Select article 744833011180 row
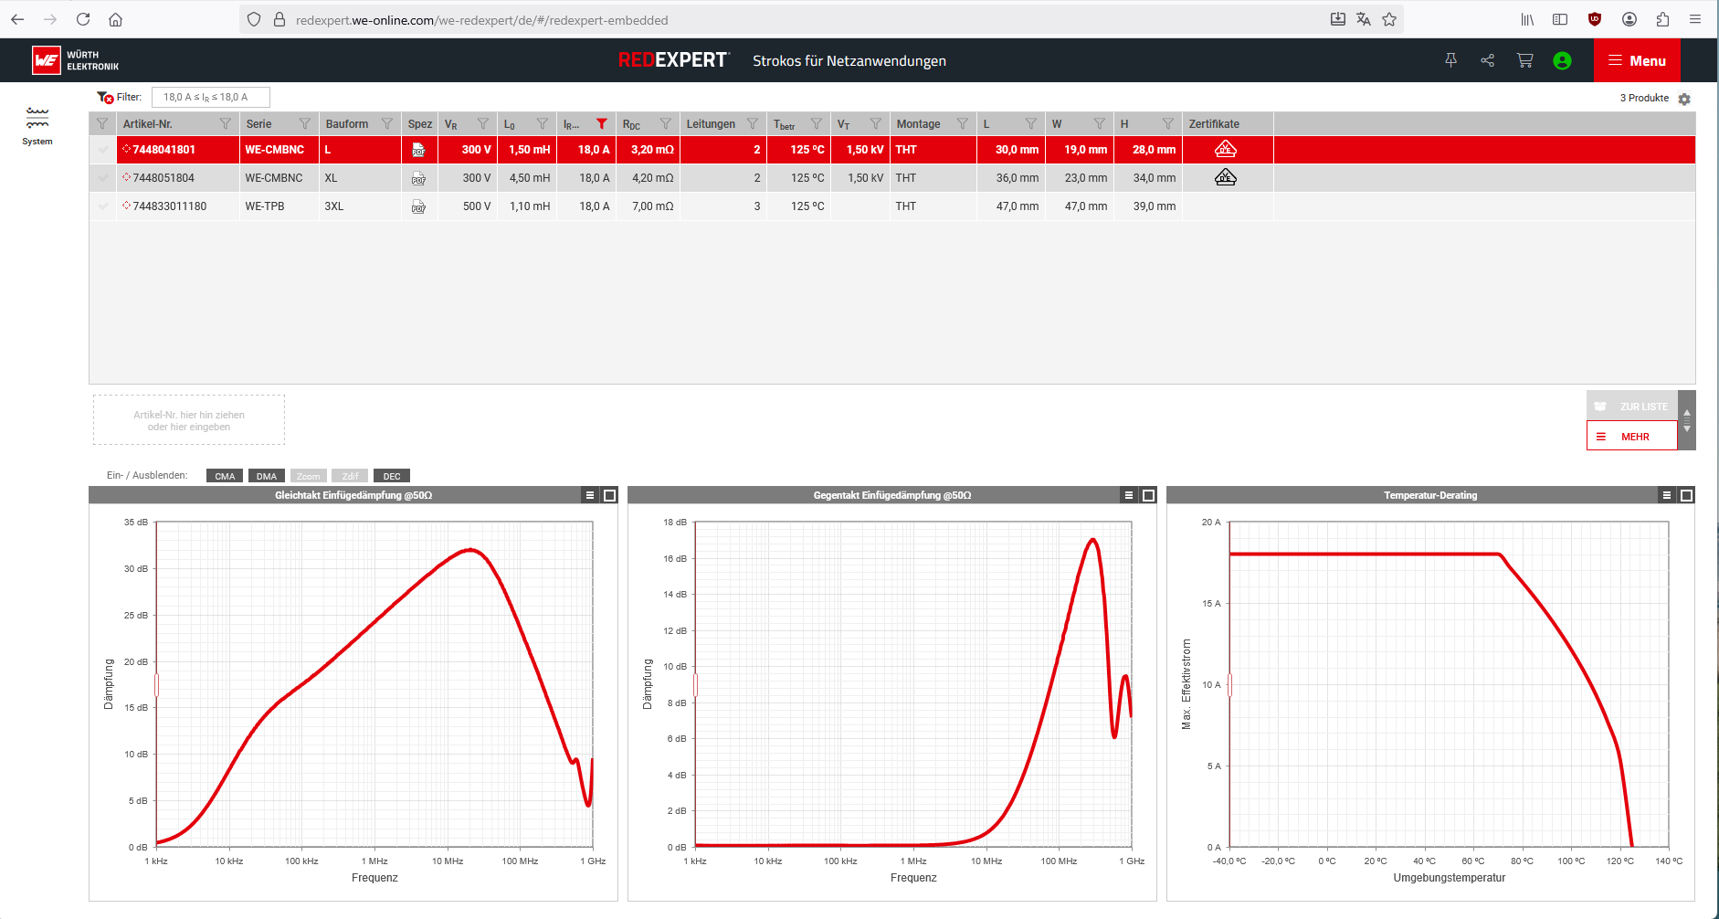 [x=170, y=206]
